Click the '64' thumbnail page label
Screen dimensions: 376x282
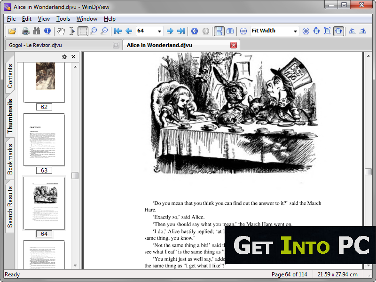[44, 234]
